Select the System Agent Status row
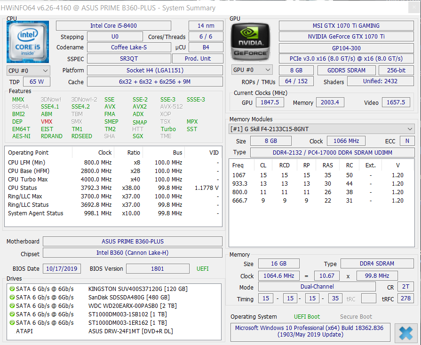Image resolution: width=421 pixels, height=345 pixels. coord(113,213)
